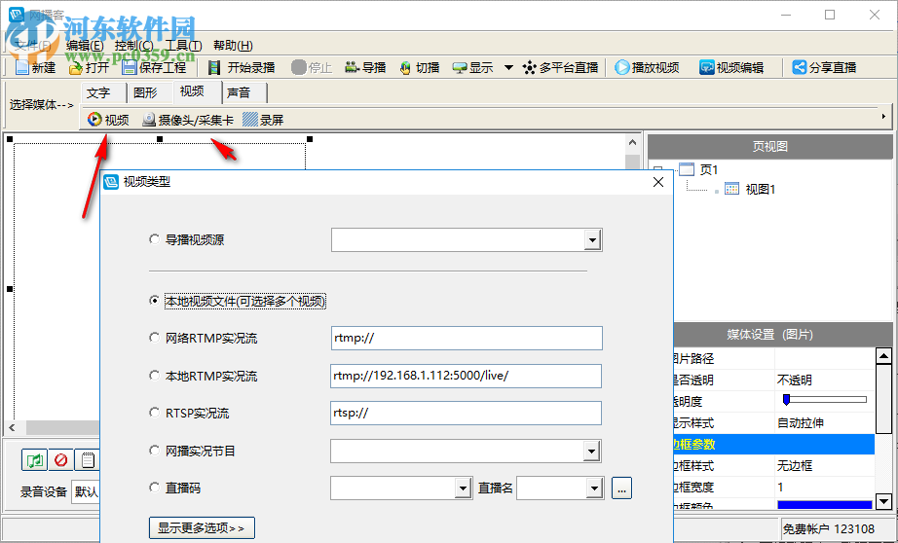The height and width of the screenshot is (543, 898).
Task: Close the 视频类型 dialog
Action: (658, 182)
